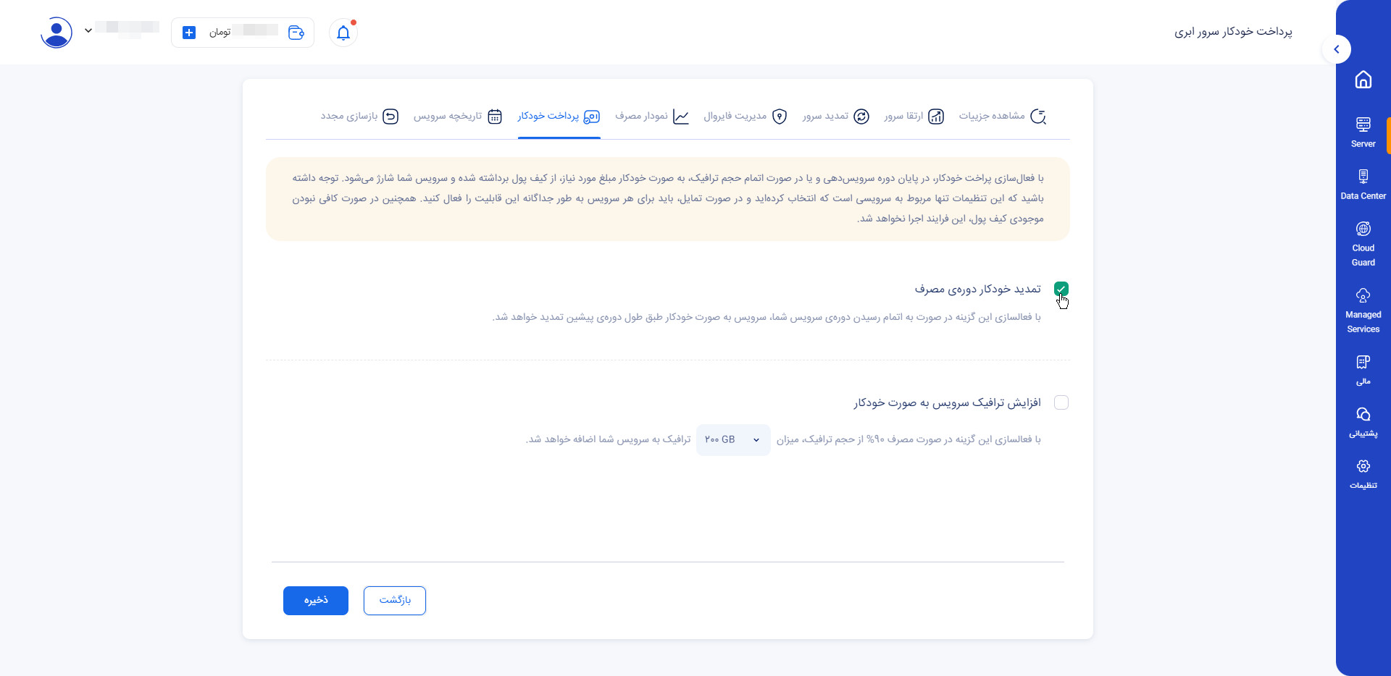The width and height of the screenshot is (1391, 676).
Task: Select the پرداخت خودکار tab
Action: (x=559, y=117)
